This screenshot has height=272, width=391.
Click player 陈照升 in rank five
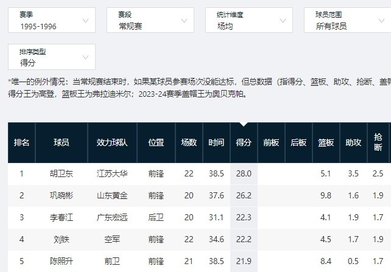coord(61,262)
